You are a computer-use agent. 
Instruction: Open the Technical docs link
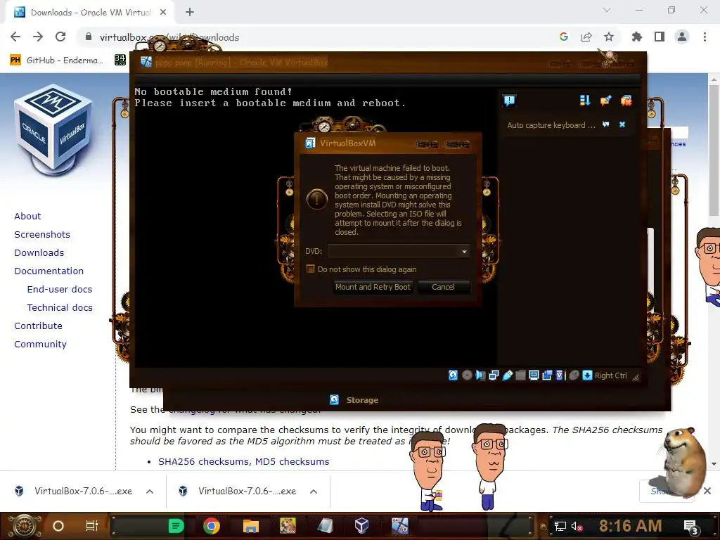60,308
